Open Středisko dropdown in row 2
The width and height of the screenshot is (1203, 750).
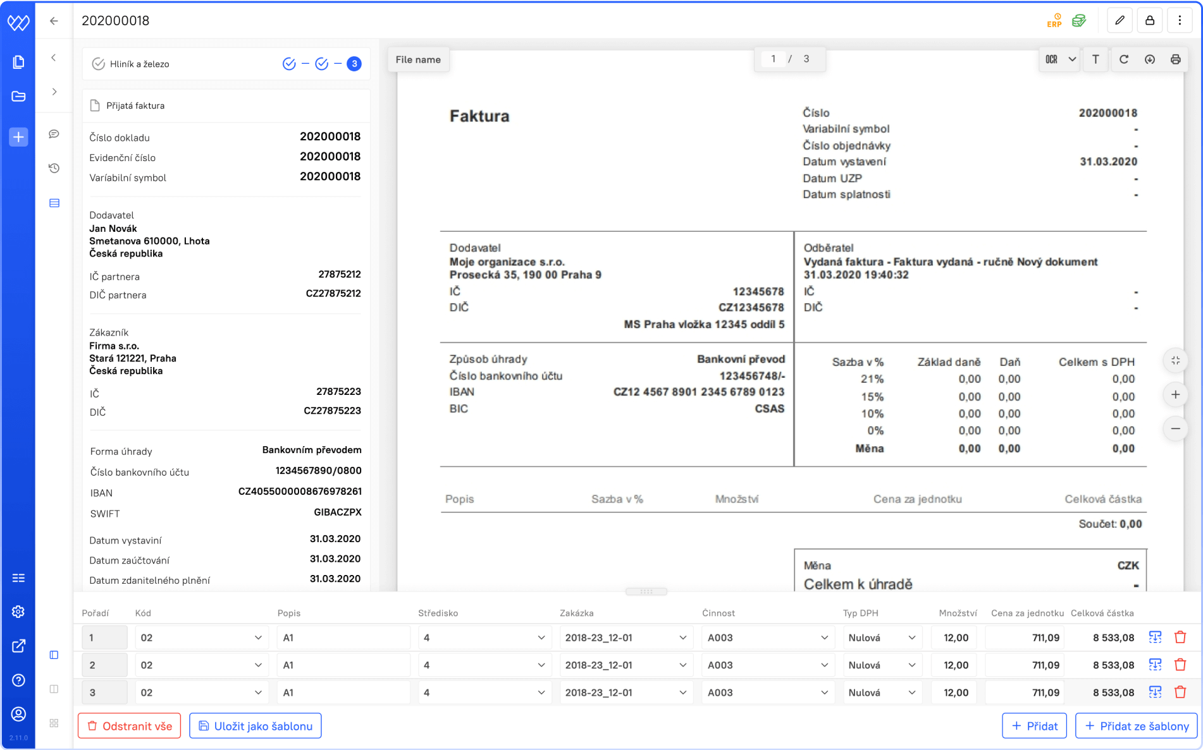(483, 665)
